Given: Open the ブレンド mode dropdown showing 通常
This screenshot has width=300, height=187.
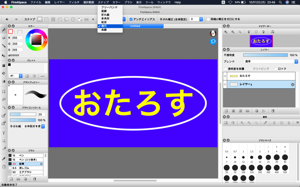Looking at the screenshot, I should pyautogui.click(x=270, y=61).
